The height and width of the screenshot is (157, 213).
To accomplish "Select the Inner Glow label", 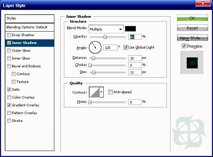I will [21, 58].
